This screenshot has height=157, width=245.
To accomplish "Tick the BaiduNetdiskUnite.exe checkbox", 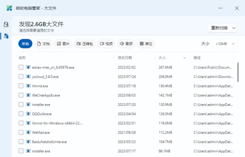I will (21, 142).
